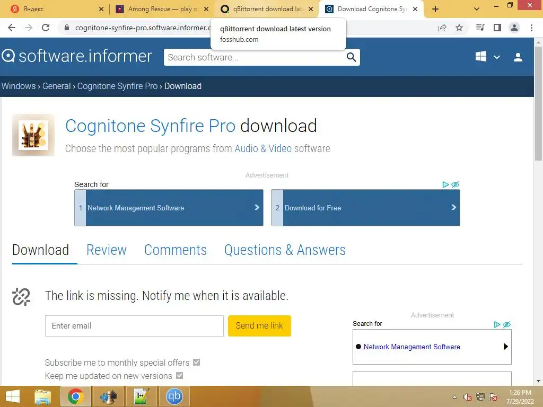This screenshot has height=407, width=543.
Task: Select the Download page tab
Action: coord(40,250)
